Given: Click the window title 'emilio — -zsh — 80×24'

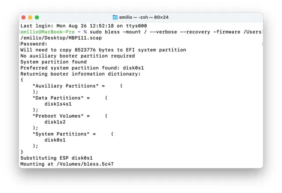Looking at the screenshot, I should point(144,17).
